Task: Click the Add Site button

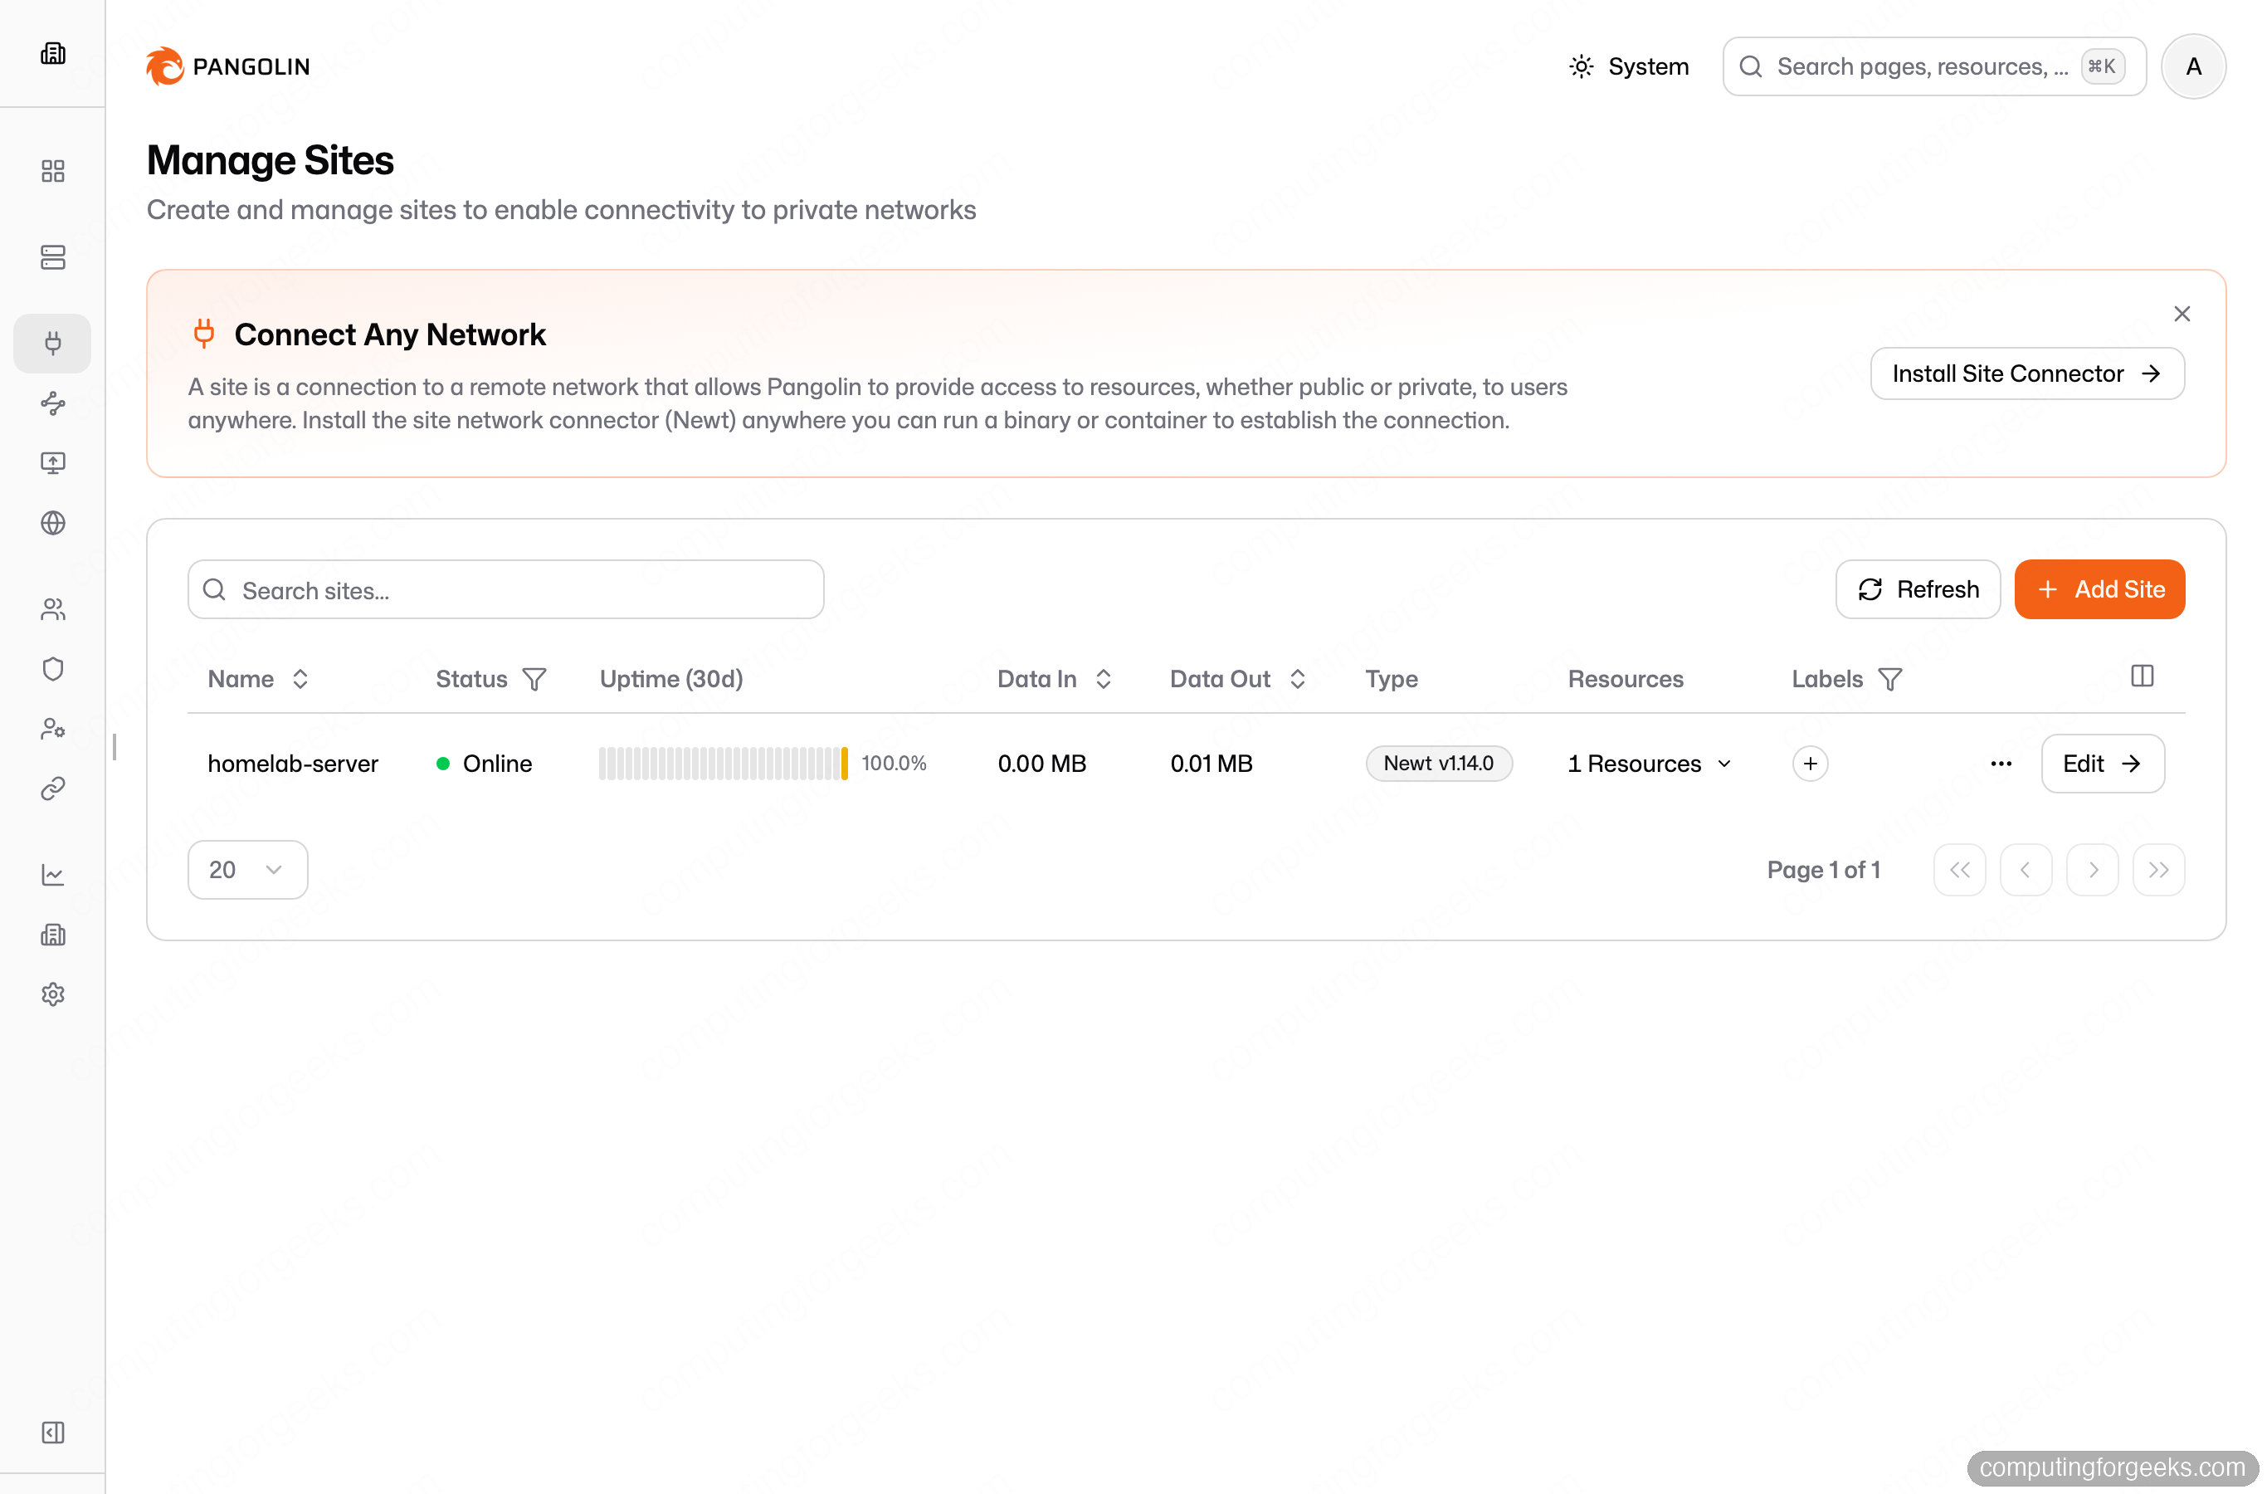Action: click(x=2099, y=590)
